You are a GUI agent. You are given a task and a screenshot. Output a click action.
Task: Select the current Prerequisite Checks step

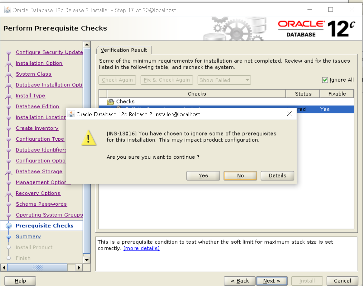coord(45,226)
